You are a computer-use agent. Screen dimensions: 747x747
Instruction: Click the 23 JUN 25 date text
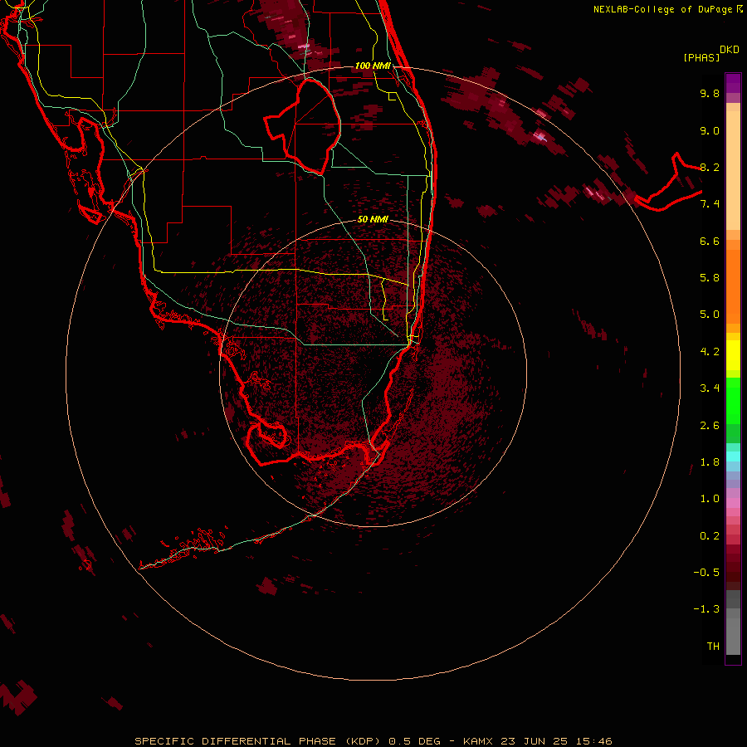coord(534,741)
